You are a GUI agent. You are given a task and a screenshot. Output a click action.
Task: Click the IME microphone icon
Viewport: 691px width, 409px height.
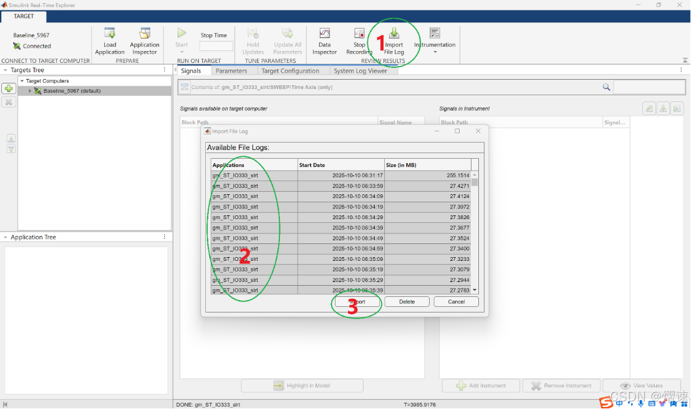click(x=640, y=403)
